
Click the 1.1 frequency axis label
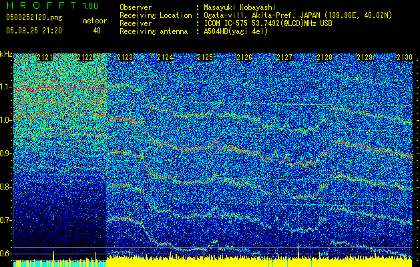click(x=6, y=87)
